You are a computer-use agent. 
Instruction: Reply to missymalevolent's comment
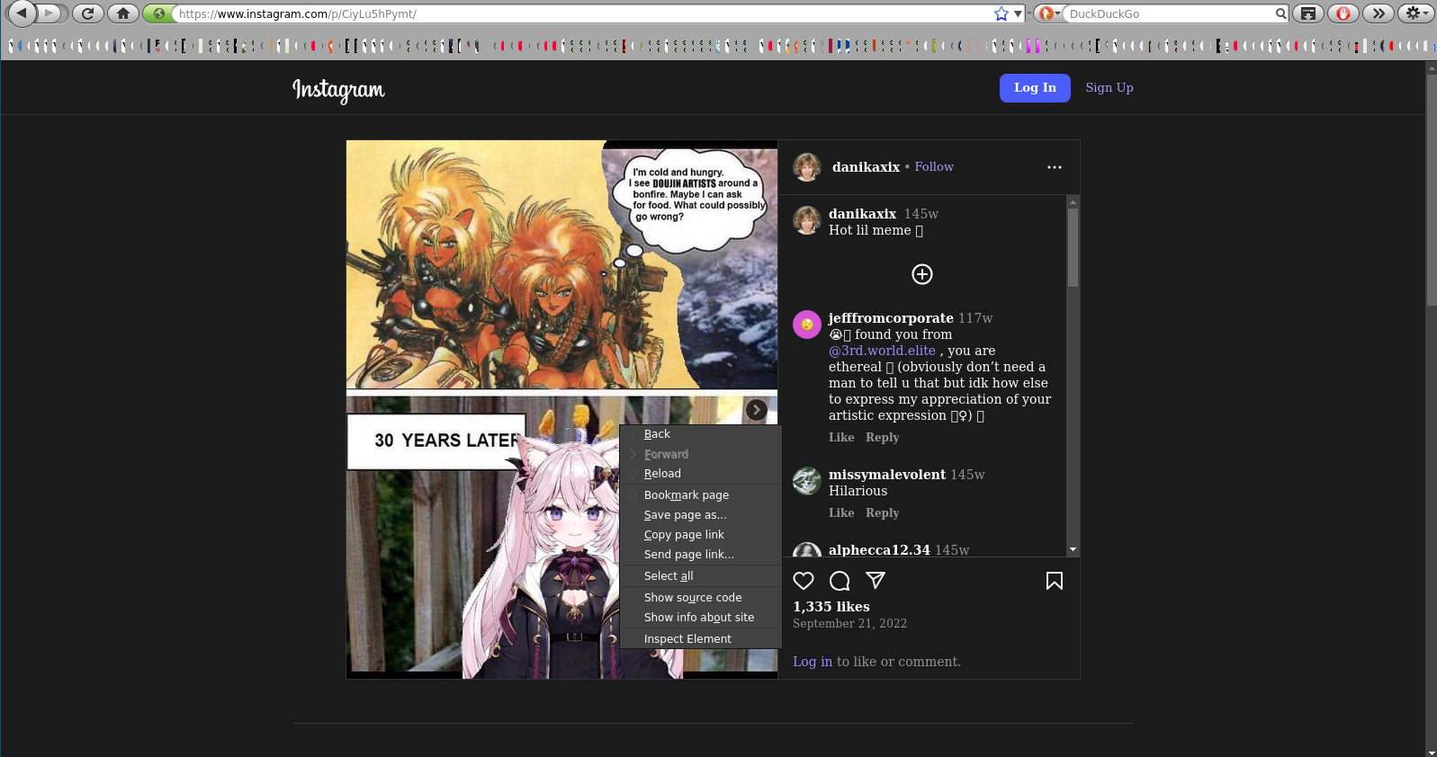coord(882,512)
